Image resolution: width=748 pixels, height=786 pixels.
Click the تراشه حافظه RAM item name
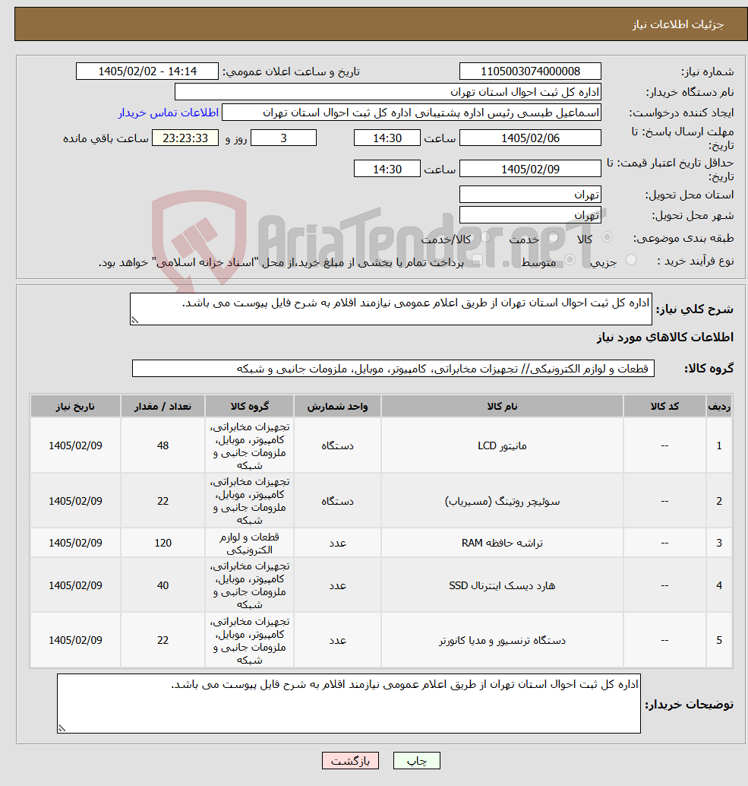[x=502, y=543]
